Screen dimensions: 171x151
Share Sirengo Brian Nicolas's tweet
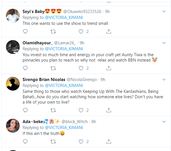tap(109, 110)
